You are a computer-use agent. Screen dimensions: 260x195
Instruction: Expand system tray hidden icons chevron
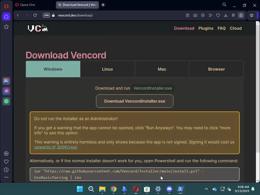(206, 189)
